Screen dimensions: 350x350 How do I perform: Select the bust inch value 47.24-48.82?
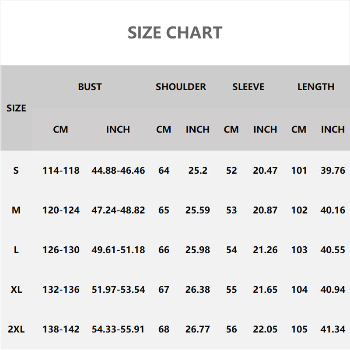[118, 210]
